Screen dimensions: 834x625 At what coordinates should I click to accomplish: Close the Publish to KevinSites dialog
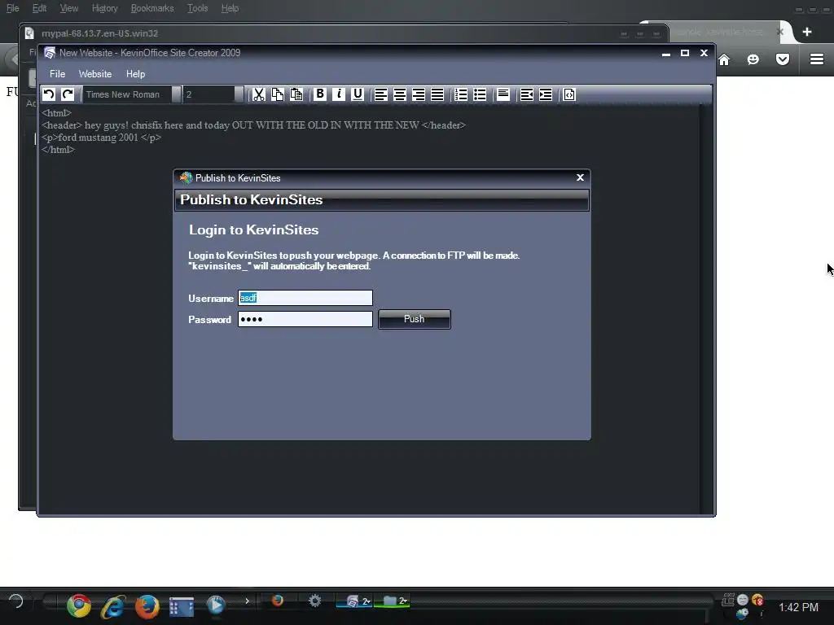point(580,177)
